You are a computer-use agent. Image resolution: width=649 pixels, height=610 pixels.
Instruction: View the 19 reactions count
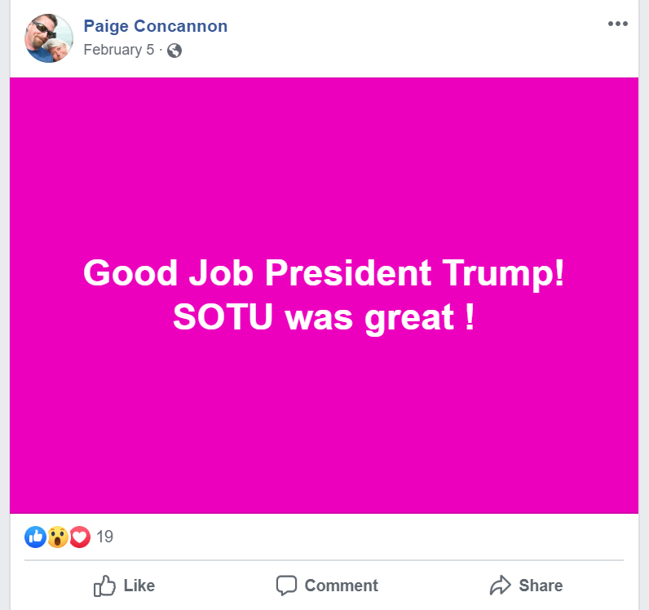point(104,537)
